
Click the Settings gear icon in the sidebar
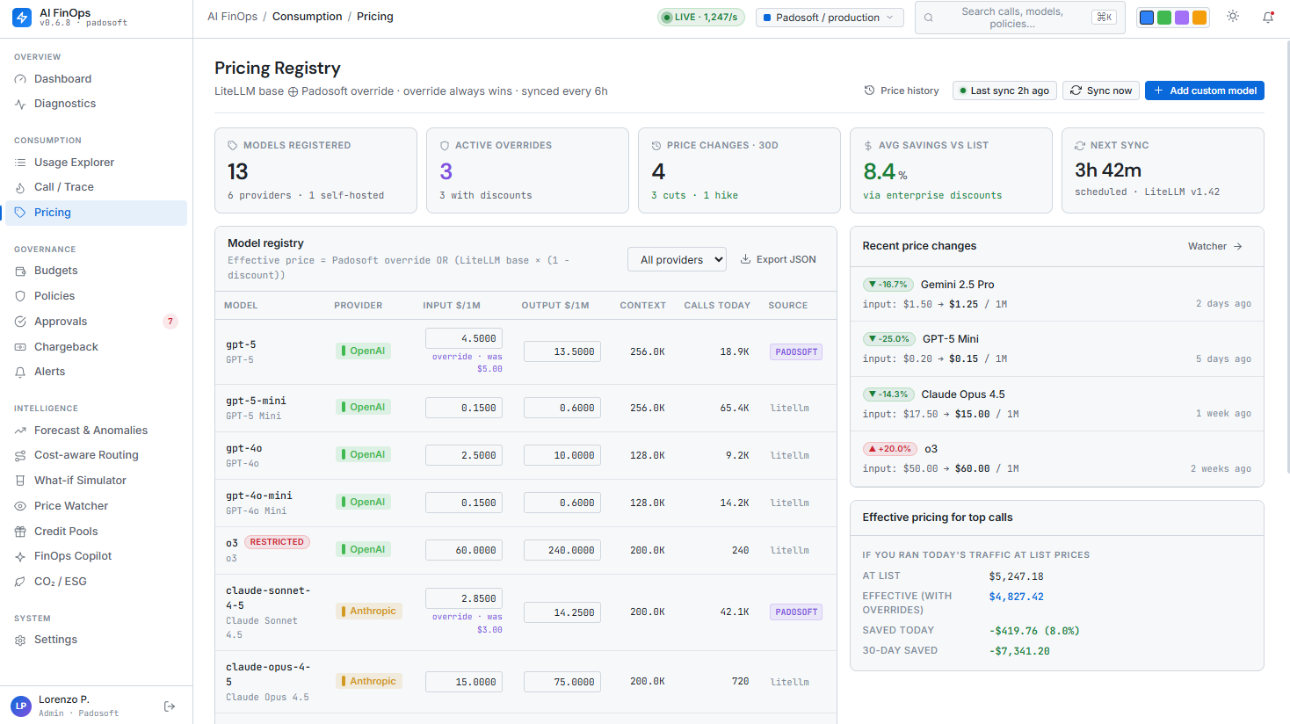(20, 640)
